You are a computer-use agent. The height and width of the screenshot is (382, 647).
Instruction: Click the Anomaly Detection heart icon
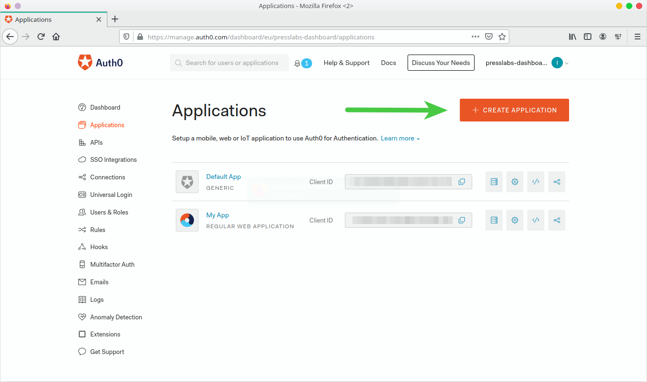point(82,317)
